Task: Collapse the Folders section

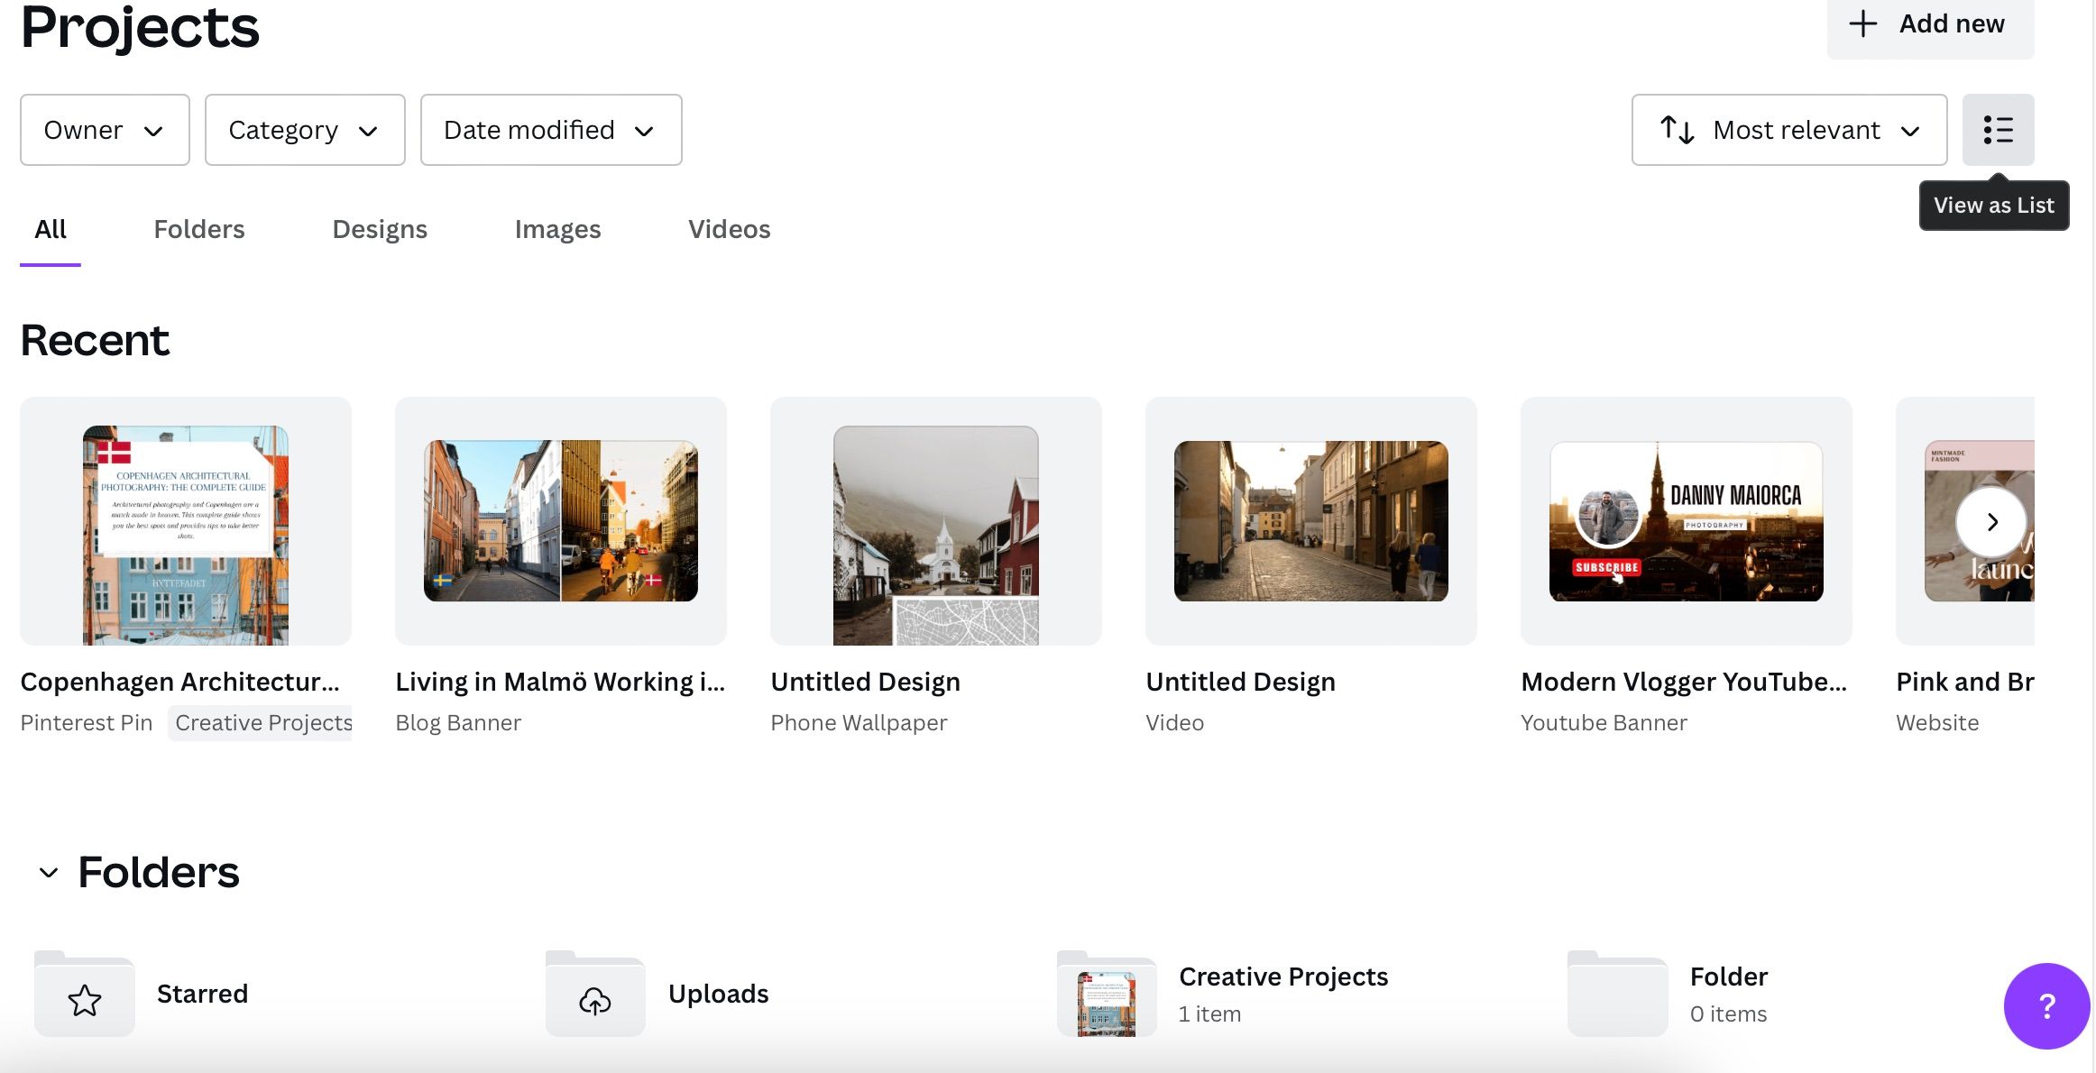Action: point(49,871)
